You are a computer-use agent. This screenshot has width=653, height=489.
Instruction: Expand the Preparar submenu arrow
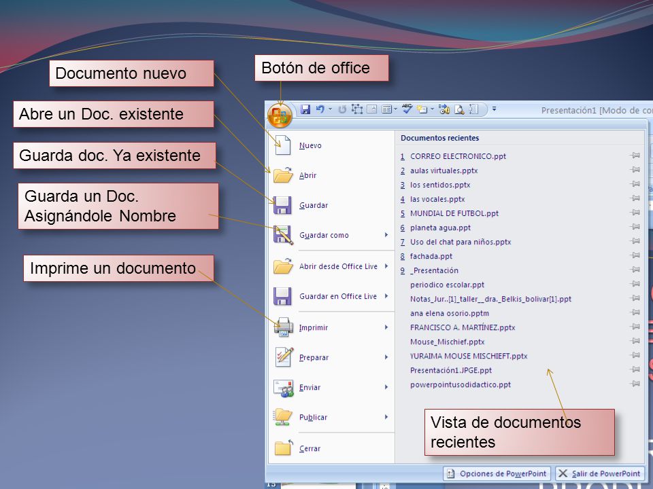click(387, 357)
